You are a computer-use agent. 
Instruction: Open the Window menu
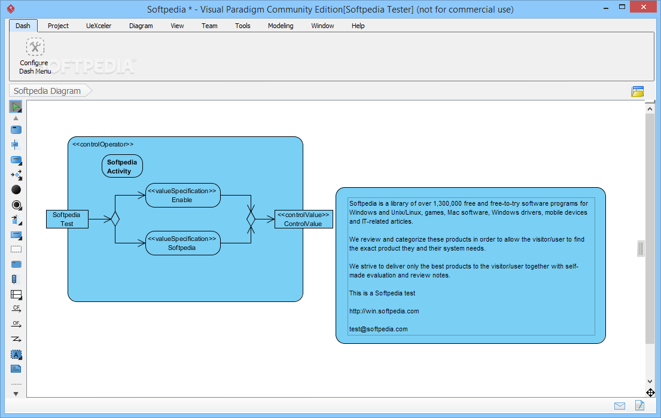pos(322,26)
